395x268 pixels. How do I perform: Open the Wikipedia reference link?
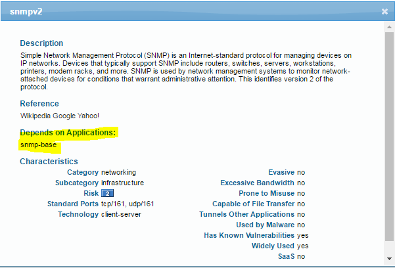pos(35,116)
